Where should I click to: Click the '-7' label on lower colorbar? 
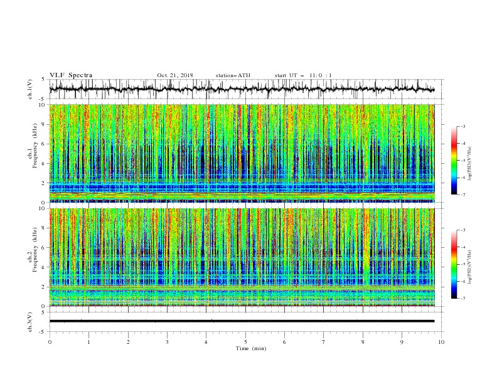(x=462, y=299)
